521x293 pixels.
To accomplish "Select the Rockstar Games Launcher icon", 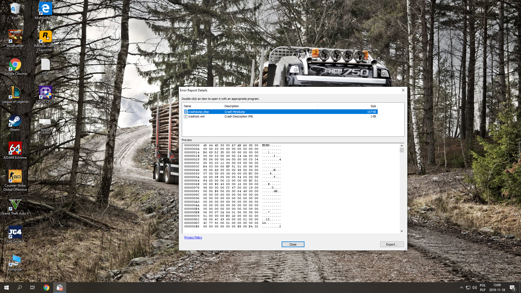I will pyautogui.click(x=45, y=37).
